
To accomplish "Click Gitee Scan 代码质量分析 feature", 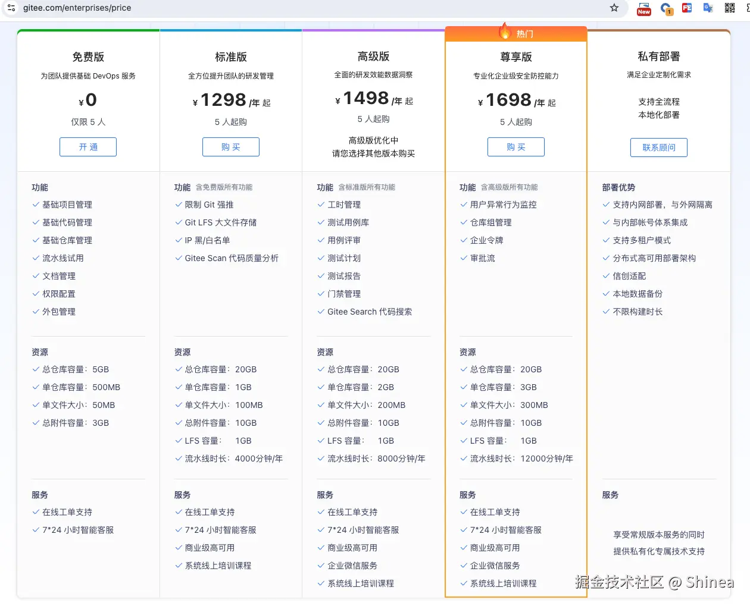I will coord(232,258).
